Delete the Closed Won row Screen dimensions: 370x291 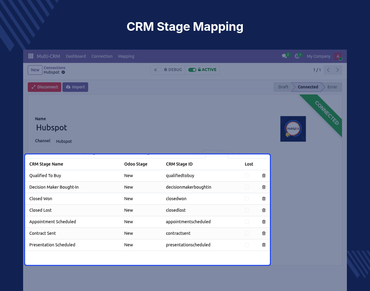tap(264, 199)
